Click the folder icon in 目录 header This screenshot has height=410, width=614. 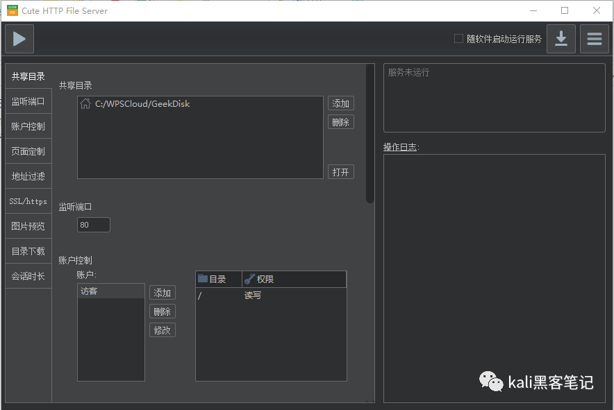click(202, 279)
